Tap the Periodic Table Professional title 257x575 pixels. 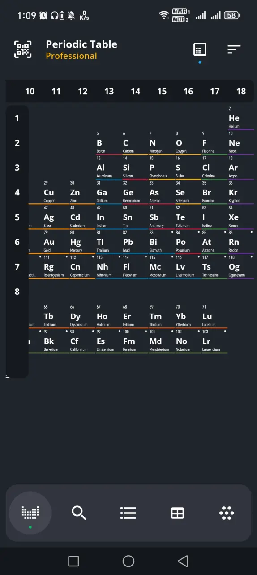click(81, 49)
